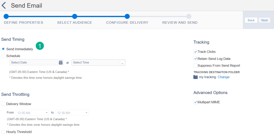Click the Change tracking folder link
This screenshot has width=274, height=135.
tap(223, 77)
